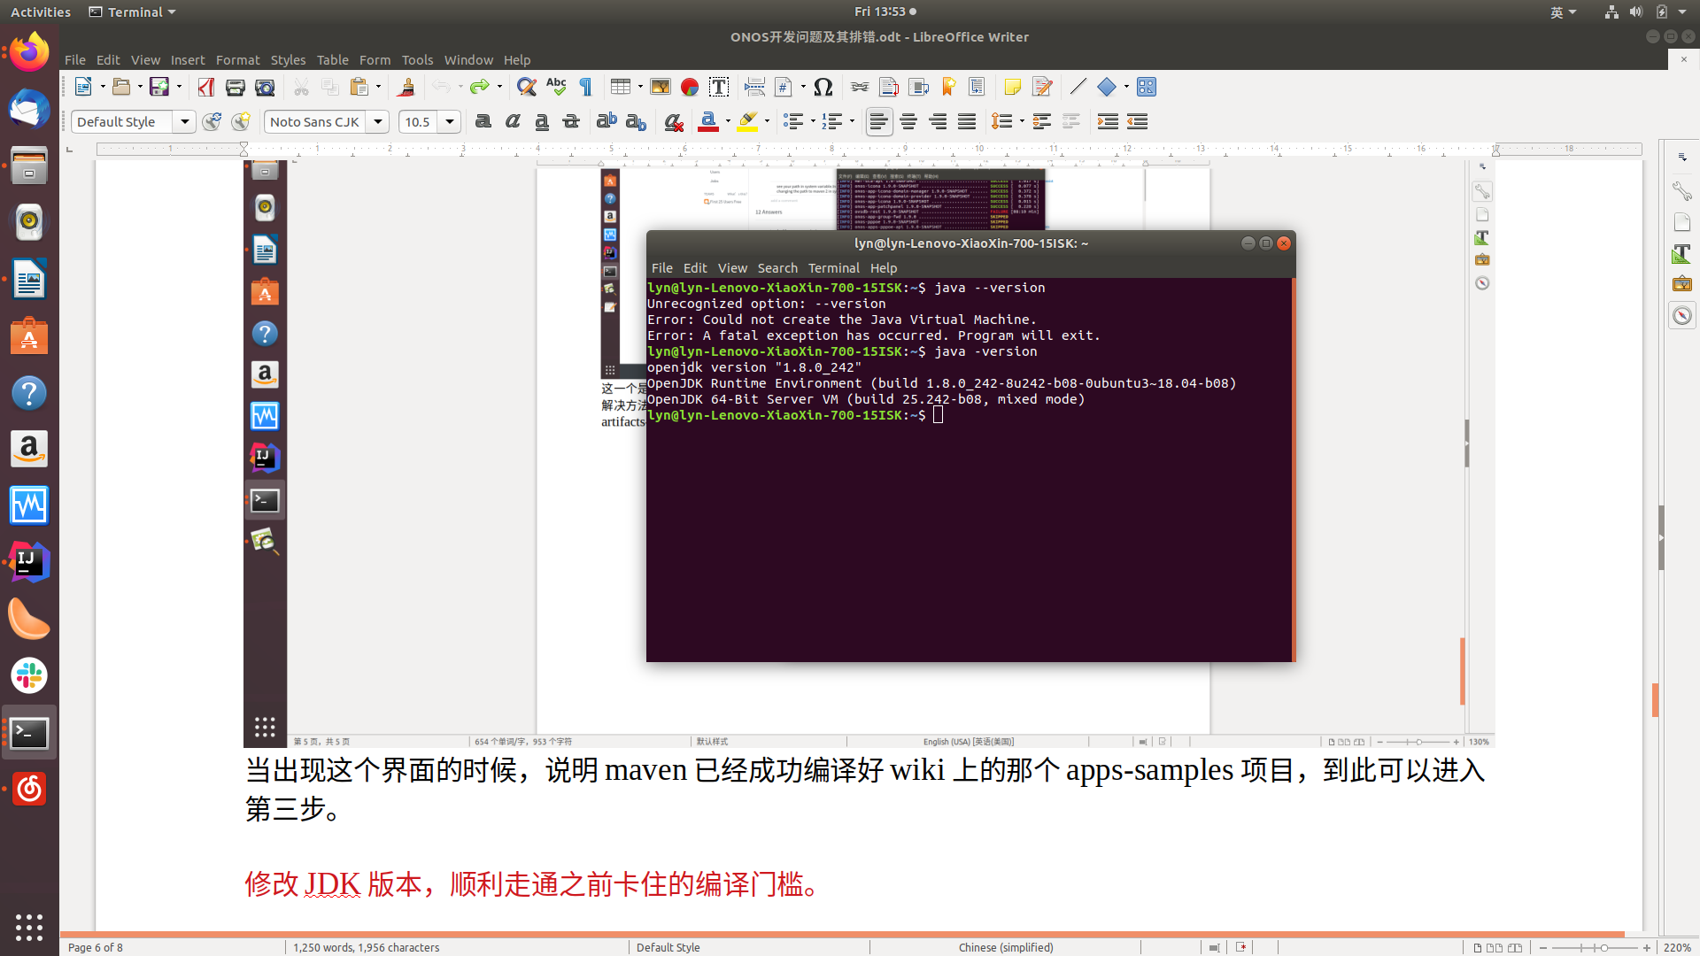Open Firefox from the Ubuntu dock
The image size is (1700, 956).
(29, 52)
